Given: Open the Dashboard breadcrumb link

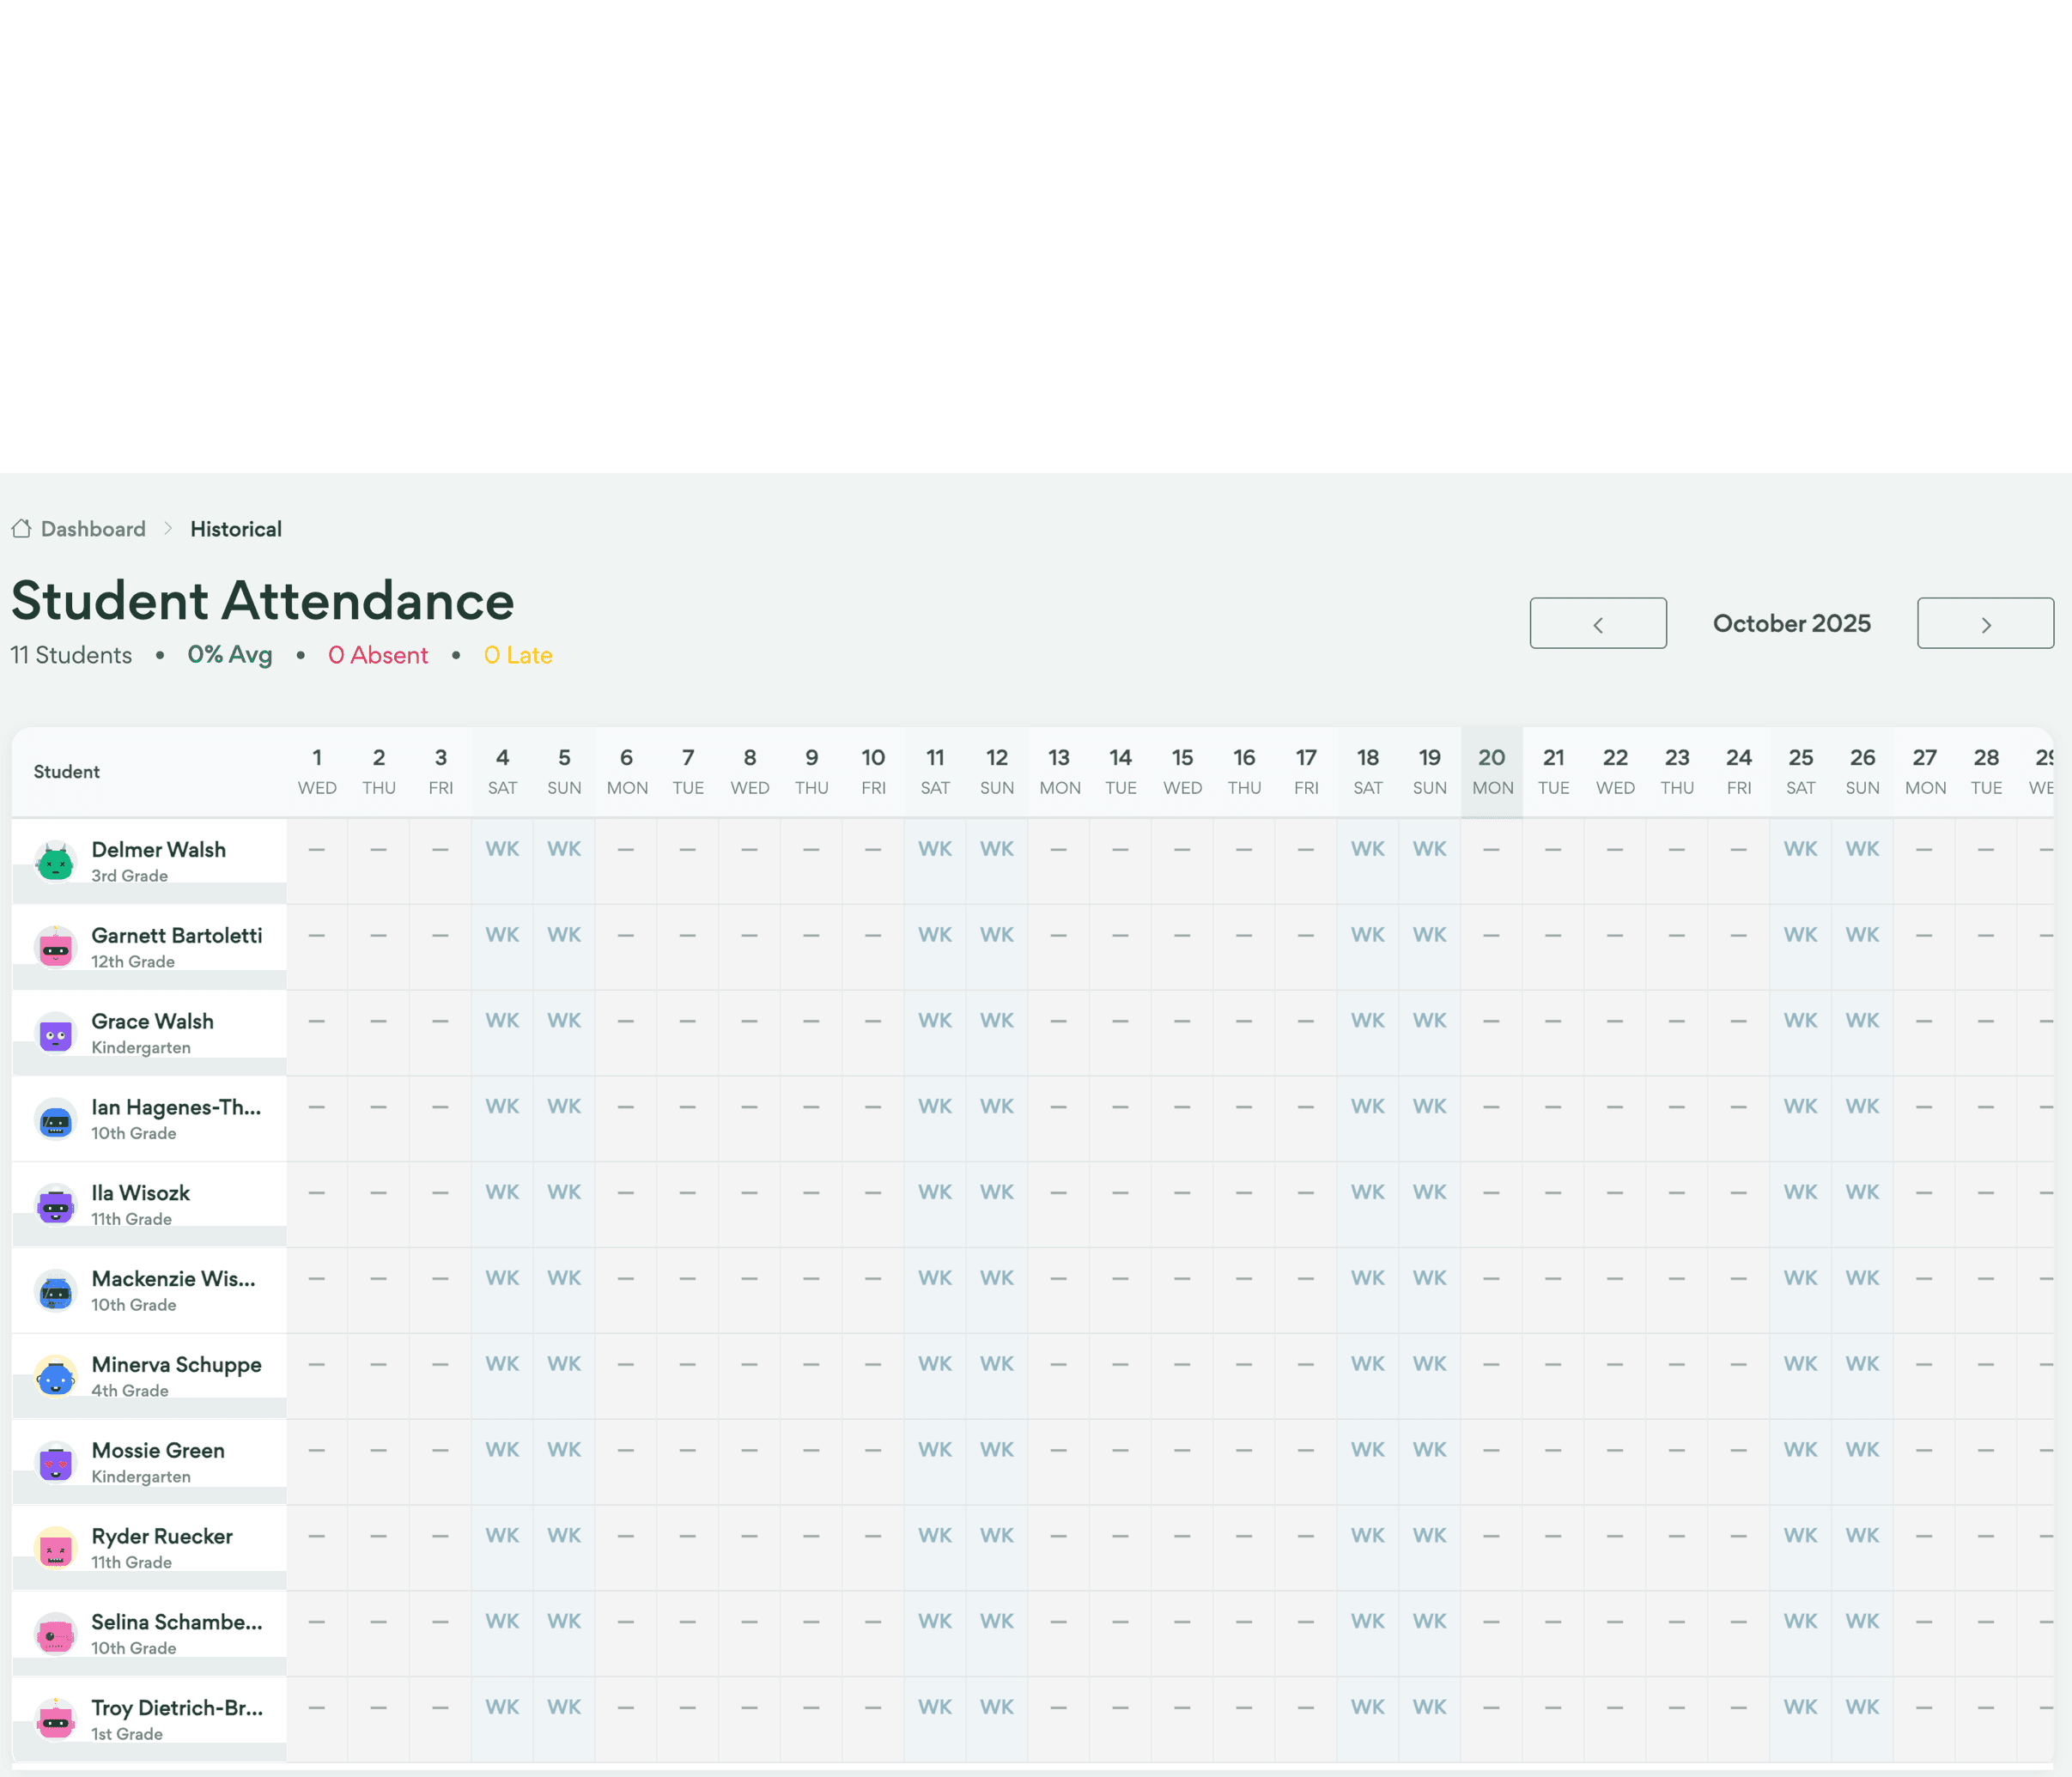Looking at the screenshot, I should pos(93,529).
